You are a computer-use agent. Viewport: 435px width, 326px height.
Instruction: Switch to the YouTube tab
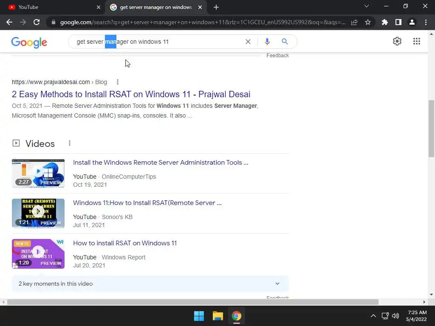pyautogui.click(x=52, y=7)
